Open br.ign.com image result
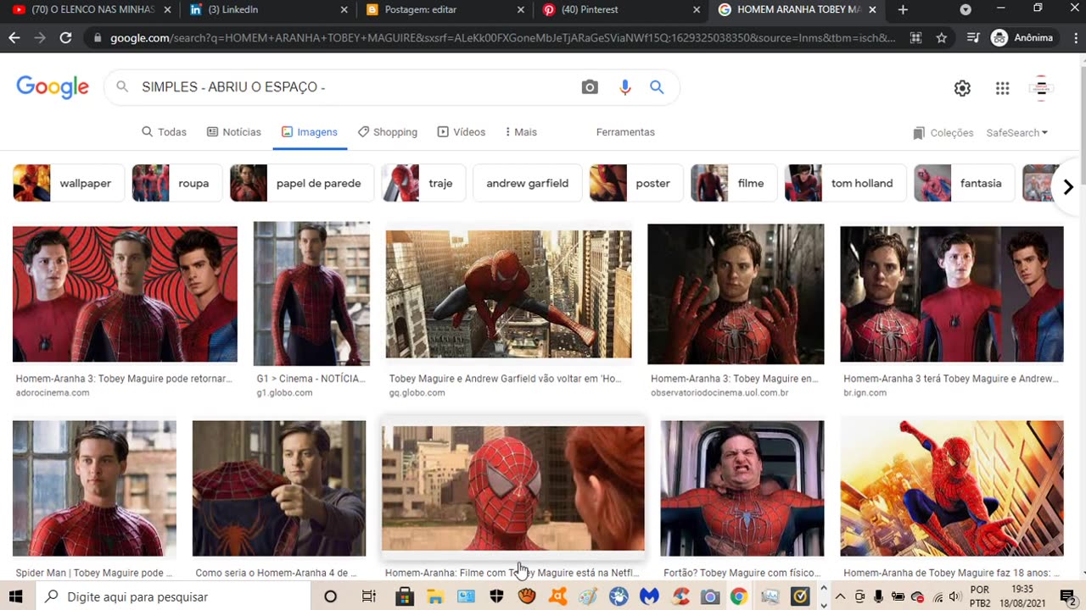 951,294
